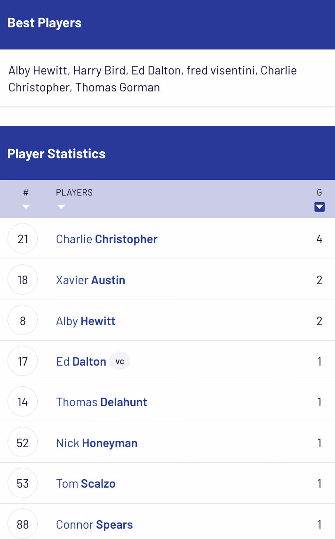Click the VC badge next to Ed Dalton
The image size is (335, 539).
pos(120,361)
